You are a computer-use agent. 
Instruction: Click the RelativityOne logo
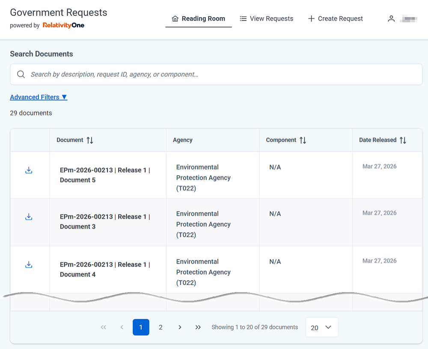[63, 25]
